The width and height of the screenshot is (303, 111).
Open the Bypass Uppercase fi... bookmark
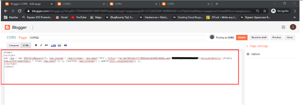click(x=255, y=18)
